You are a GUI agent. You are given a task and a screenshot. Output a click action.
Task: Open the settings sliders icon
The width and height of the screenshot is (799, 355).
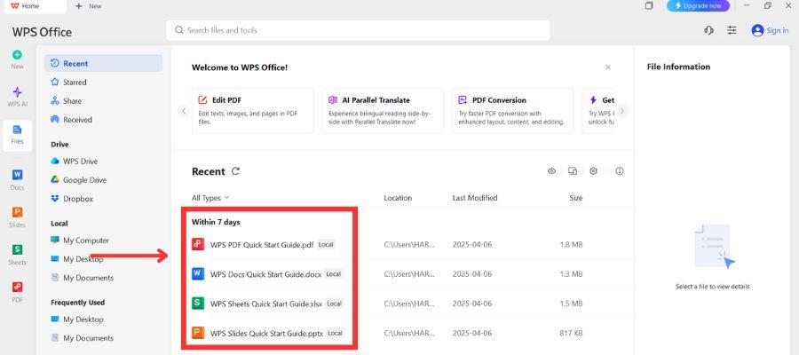(732, 30)
